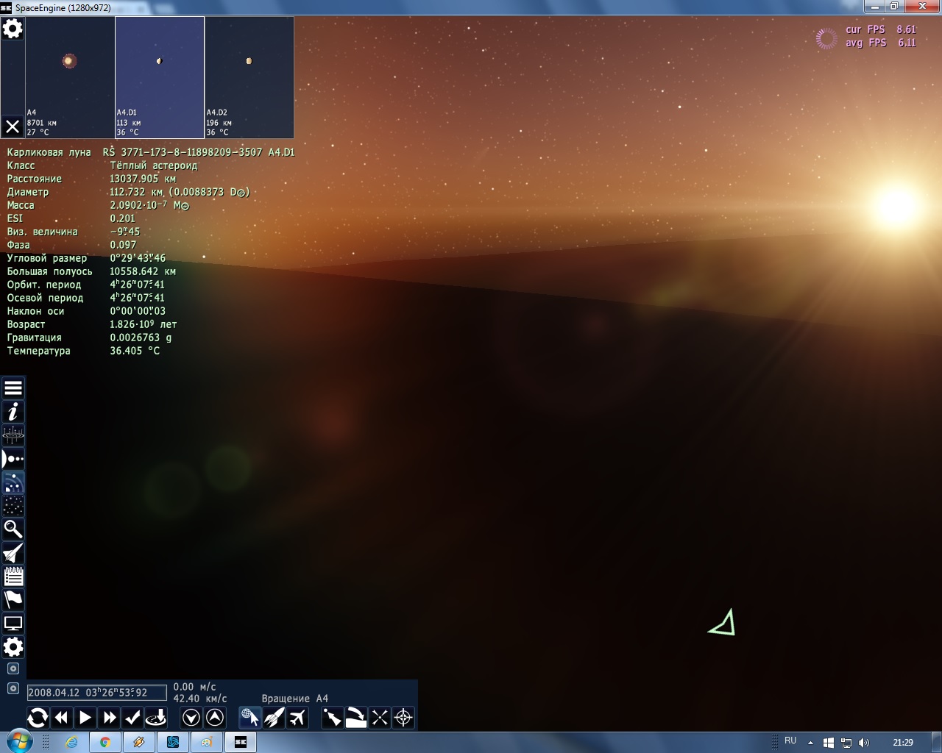
Task: Open the object info panel icon
Action: coord(13,412)
